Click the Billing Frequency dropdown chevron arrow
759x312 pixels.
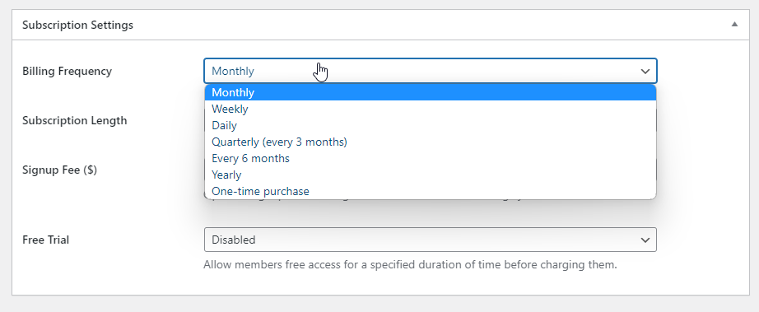coord(645,71)
